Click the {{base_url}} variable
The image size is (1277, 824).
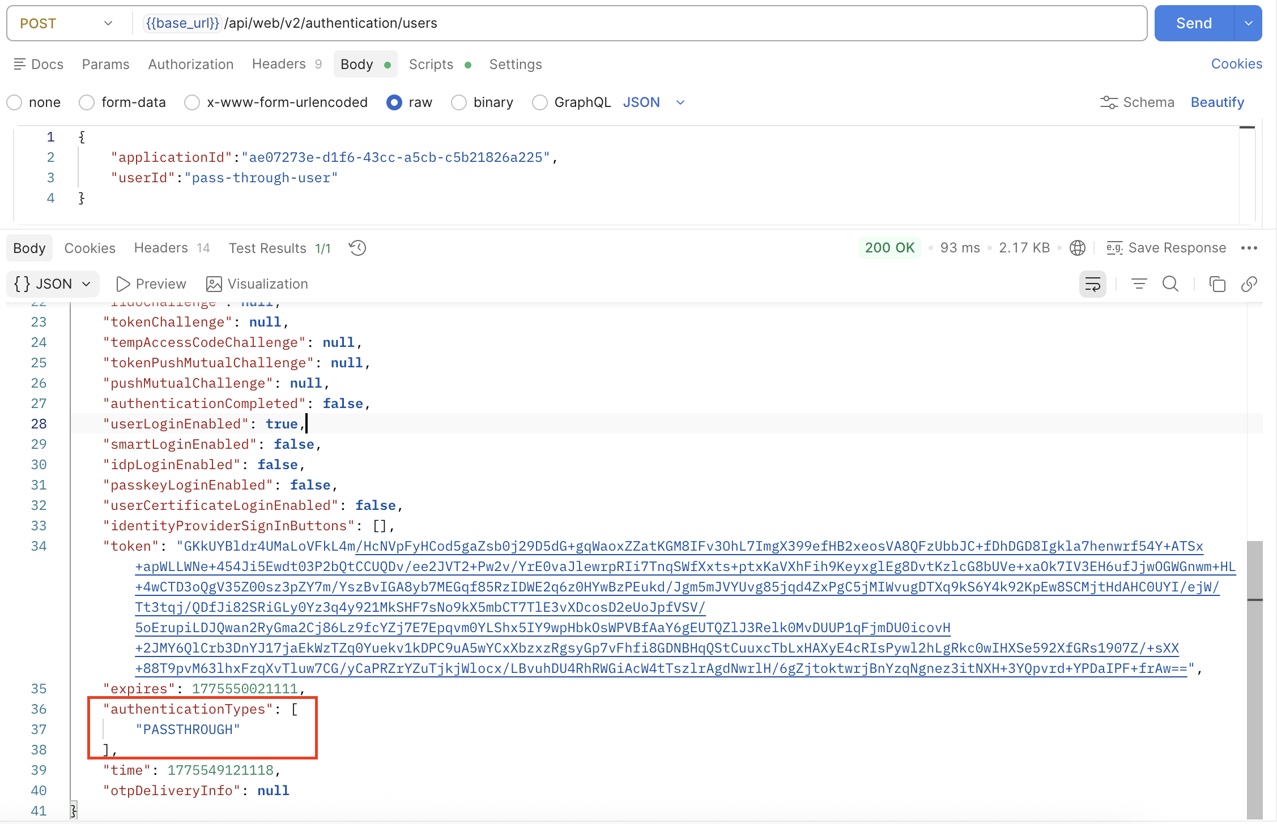[x=182, y=23]
